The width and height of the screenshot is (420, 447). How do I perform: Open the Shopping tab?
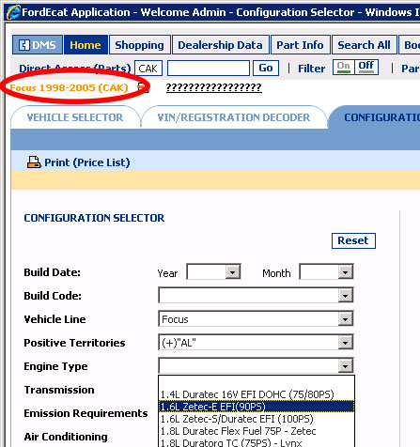[139, 45]
